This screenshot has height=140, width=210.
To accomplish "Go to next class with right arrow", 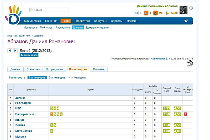I will 15,51.
